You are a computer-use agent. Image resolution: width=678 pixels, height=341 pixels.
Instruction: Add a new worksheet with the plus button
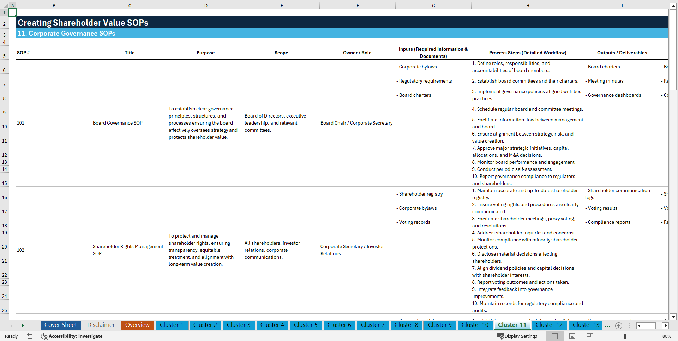pos(618,325)
